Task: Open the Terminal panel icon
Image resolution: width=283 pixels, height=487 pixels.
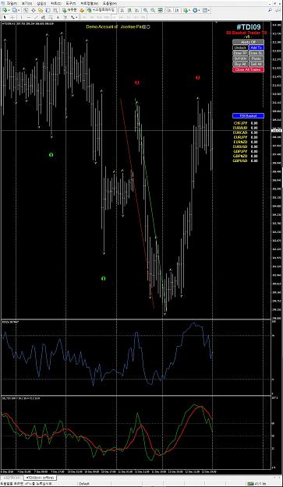Action: (x=48, y=10)
